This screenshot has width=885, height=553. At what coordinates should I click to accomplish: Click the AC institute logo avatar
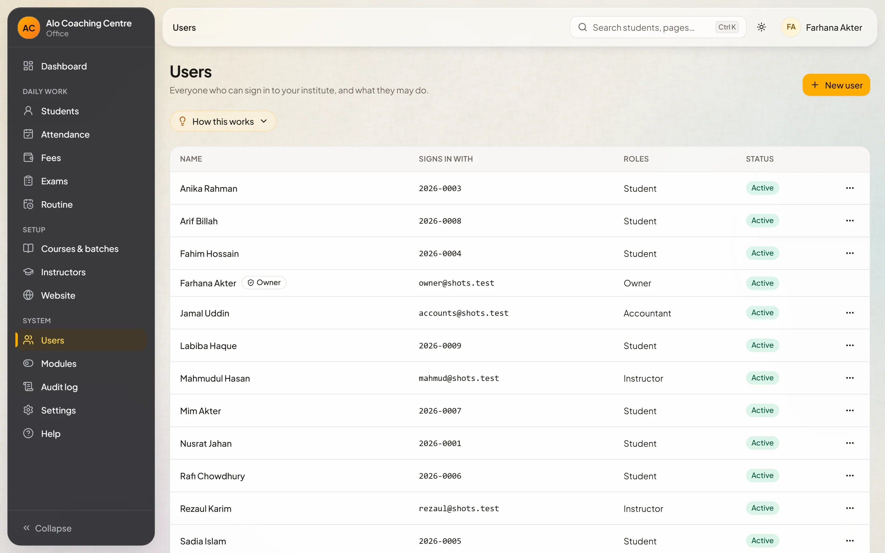[29, 28]
